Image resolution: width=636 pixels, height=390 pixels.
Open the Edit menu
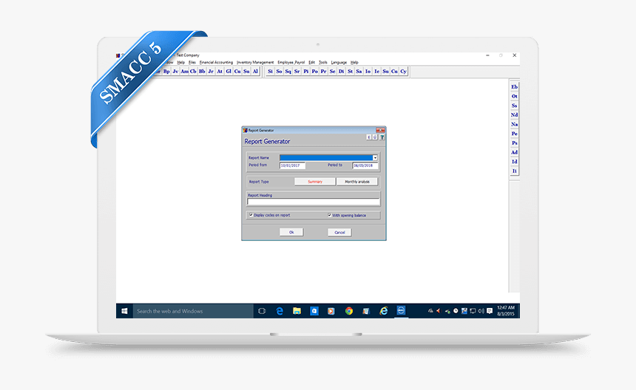click(311, 62)
